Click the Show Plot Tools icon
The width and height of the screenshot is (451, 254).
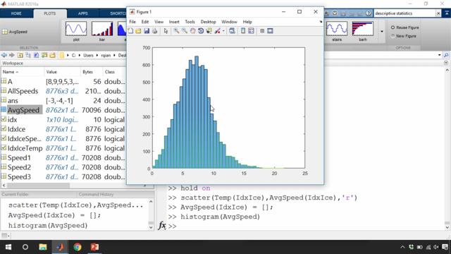click(270, 31)
